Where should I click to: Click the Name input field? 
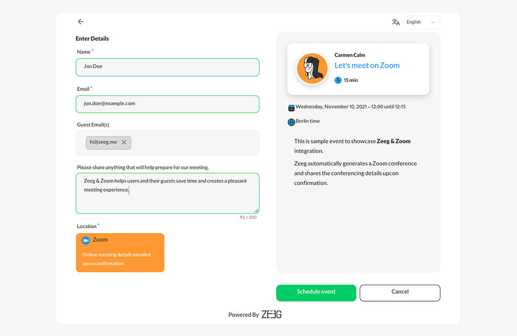[167, 67]
